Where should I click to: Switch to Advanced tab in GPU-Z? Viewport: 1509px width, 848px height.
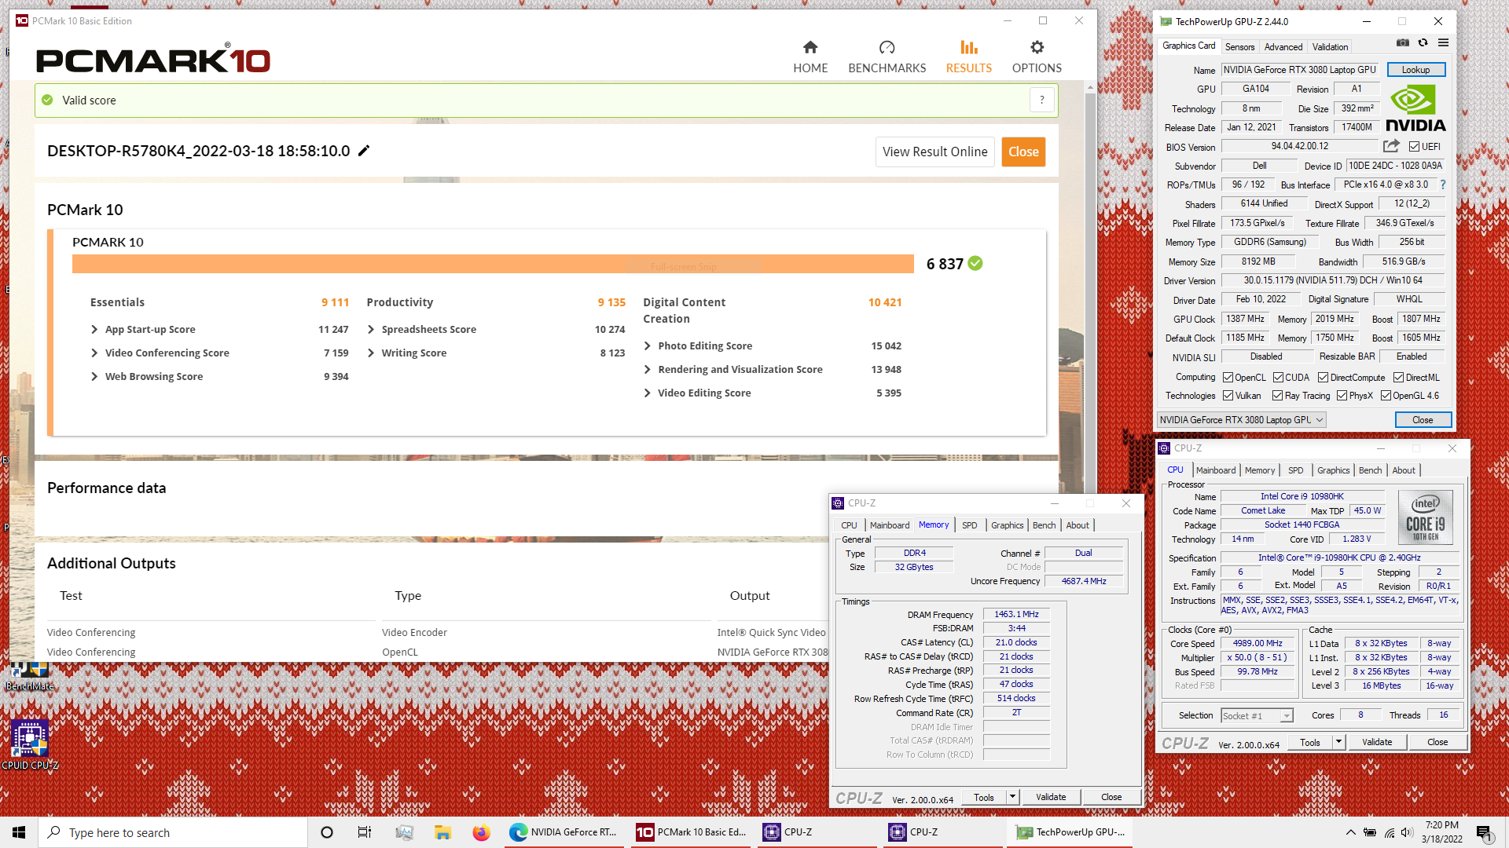tap(1283, 47)
